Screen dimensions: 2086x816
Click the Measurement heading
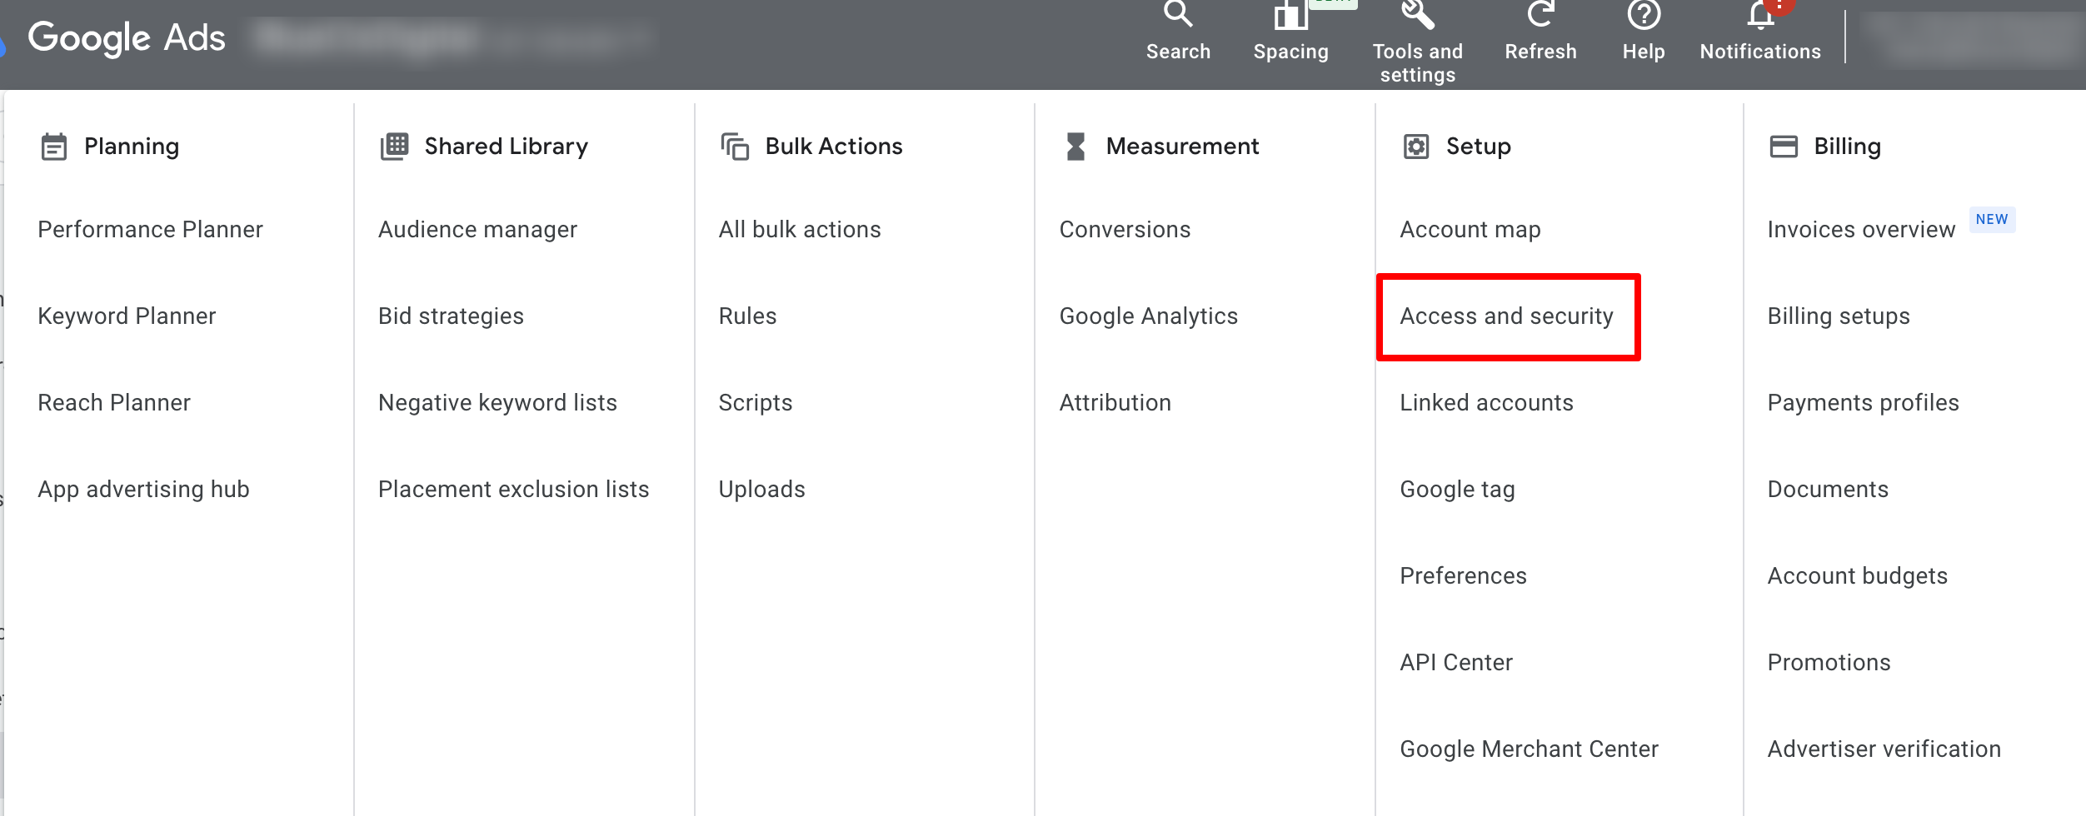[x=1182, y=147]
